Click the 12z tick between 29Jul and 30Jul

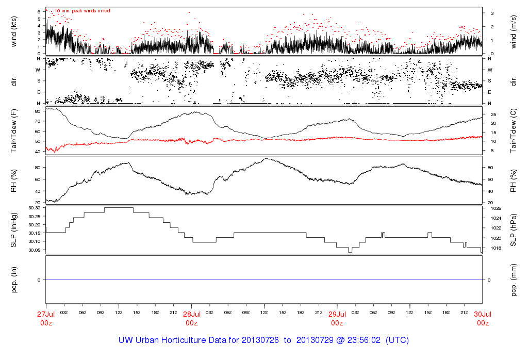410,313
